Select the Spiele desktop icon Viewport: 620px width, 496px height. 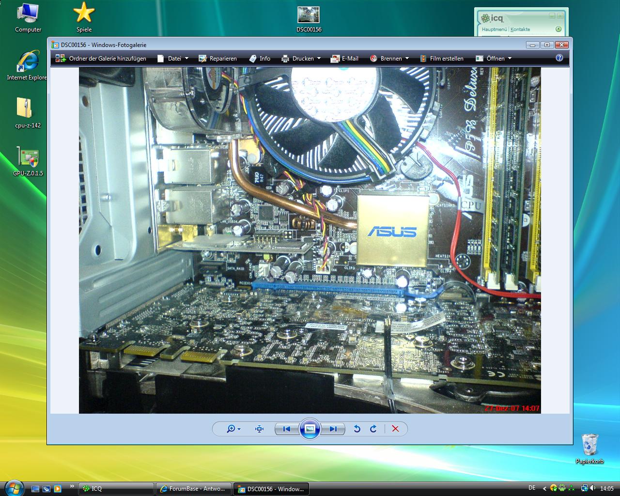coord(84,18)
